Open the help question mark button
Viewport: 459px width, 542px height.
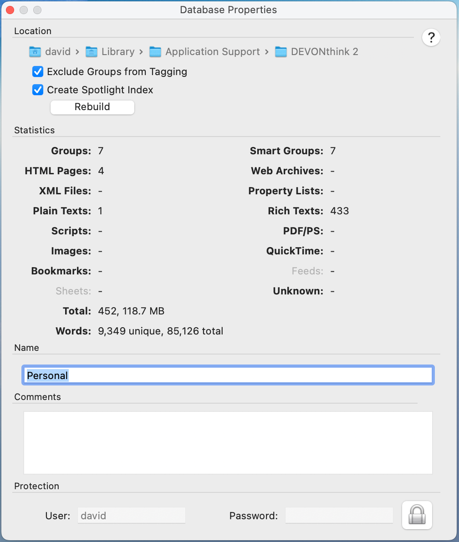coord(431,38)
